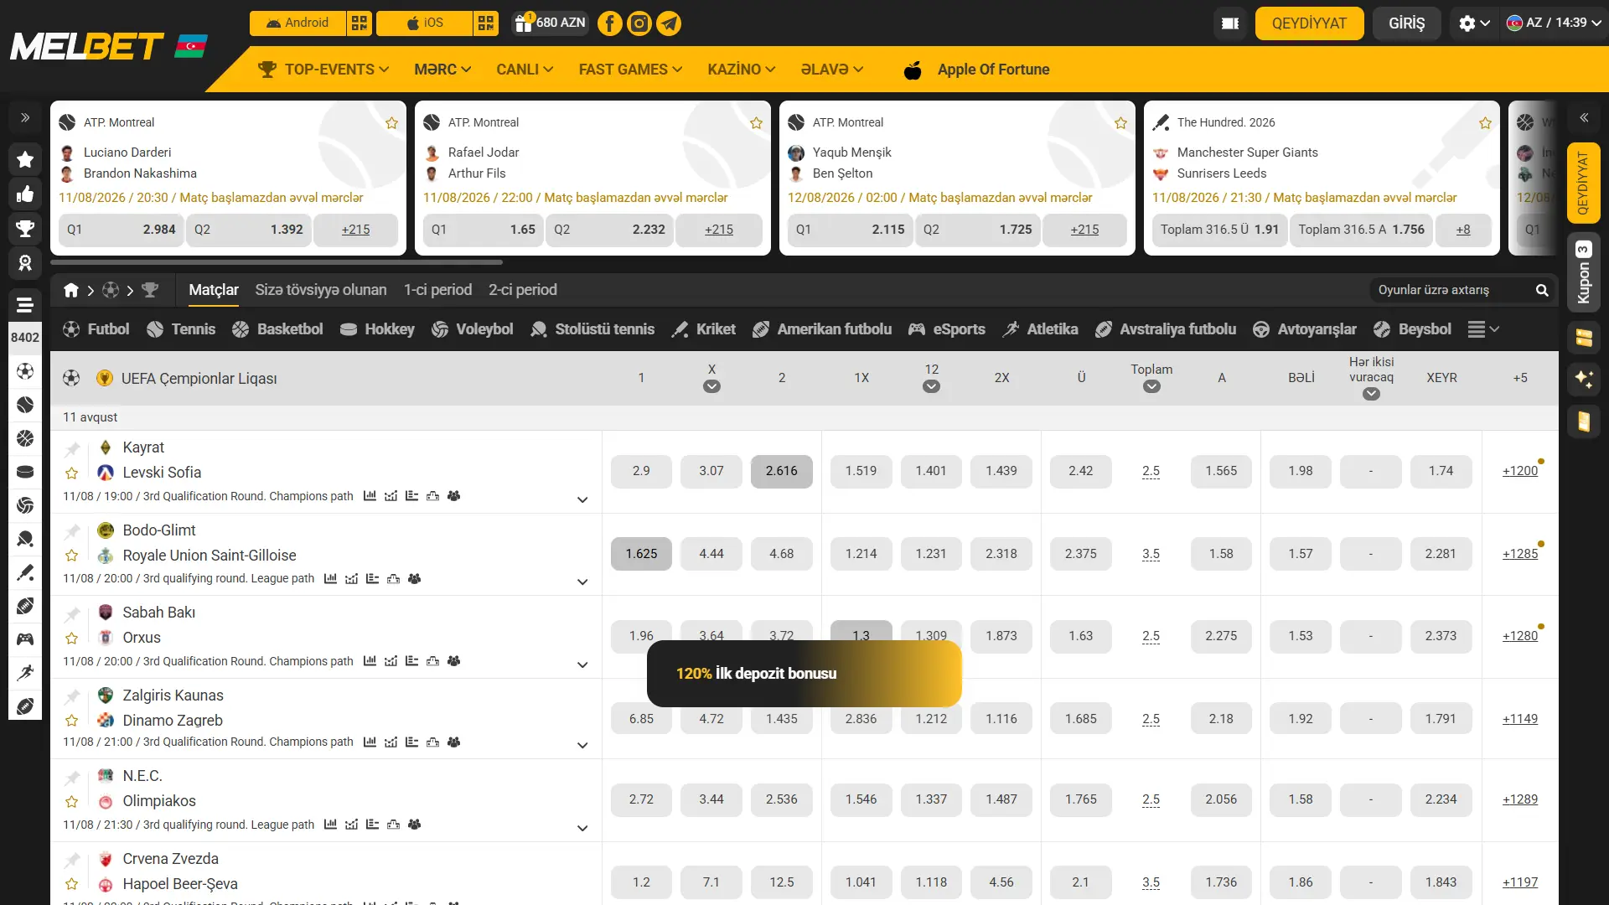
Task: Click the screen layout icon beside QEYDİYYAT
Action: (x=1230, y=23)
